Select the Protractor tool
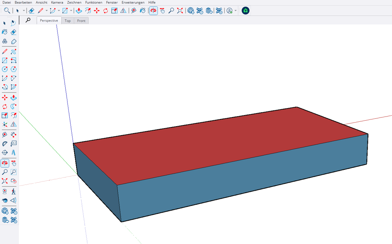The height and width of the screenshot is (244, 392). pos(5,143)
